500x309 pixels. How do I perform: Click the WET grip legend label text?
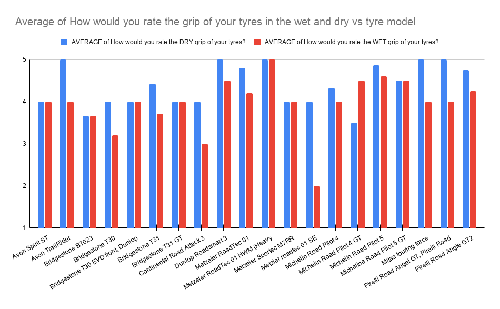(352, 42)
